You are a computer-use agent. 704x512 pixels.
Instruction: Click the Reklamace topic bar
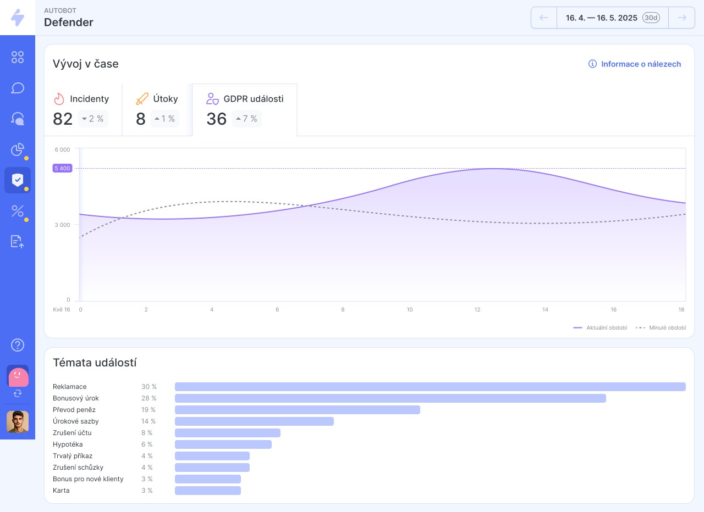point(430,387)
